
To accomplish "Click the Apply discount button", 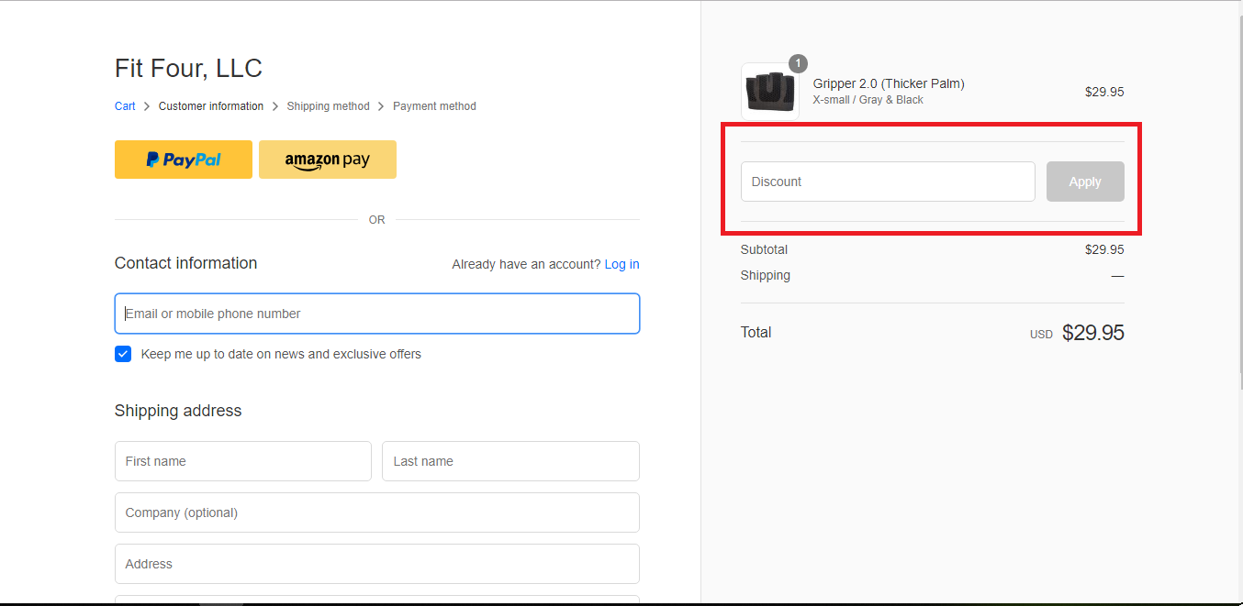I will pyautogui.click(x=1085, y=182).
